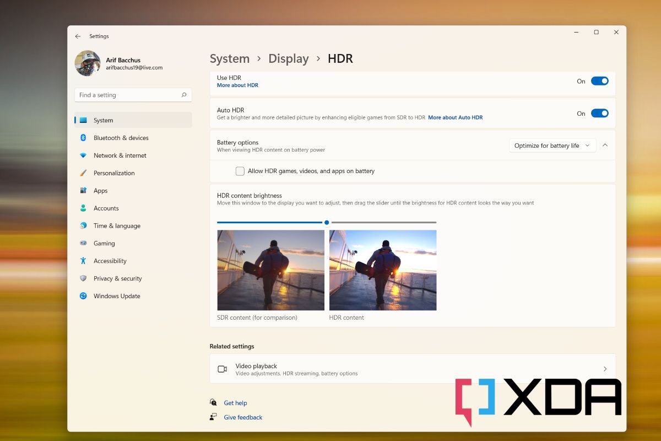Image resolution: width=661 pixels, height=441 pixels.
Task: Click the Display breadcrumb link
Action: pyautogui.click(x=289, y=58)
